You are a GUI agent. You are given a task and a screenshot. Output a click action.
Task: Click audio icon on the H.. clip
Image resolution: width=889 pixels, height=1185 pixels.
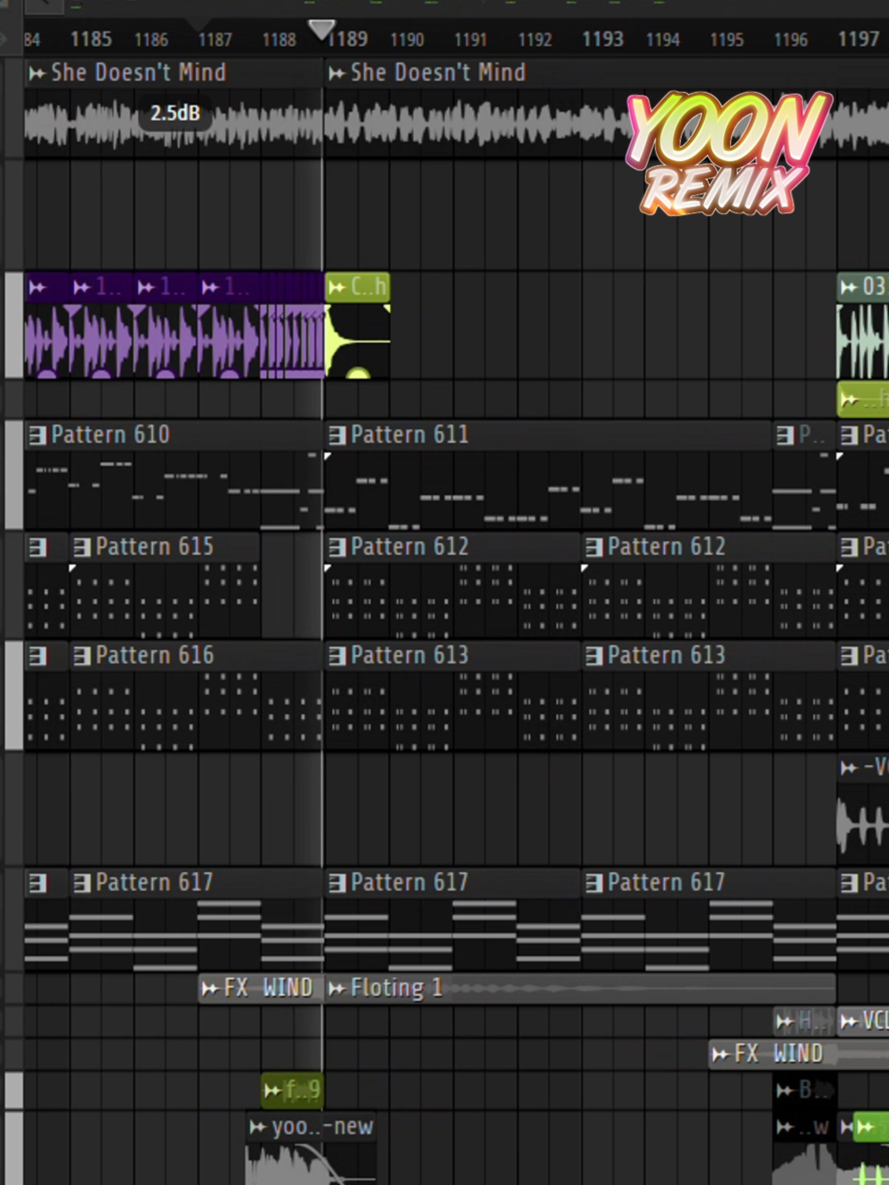click(x=785, y=1021)
